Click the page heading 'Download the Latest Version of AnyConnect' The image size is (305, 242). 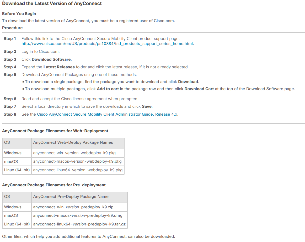(52, 3)
